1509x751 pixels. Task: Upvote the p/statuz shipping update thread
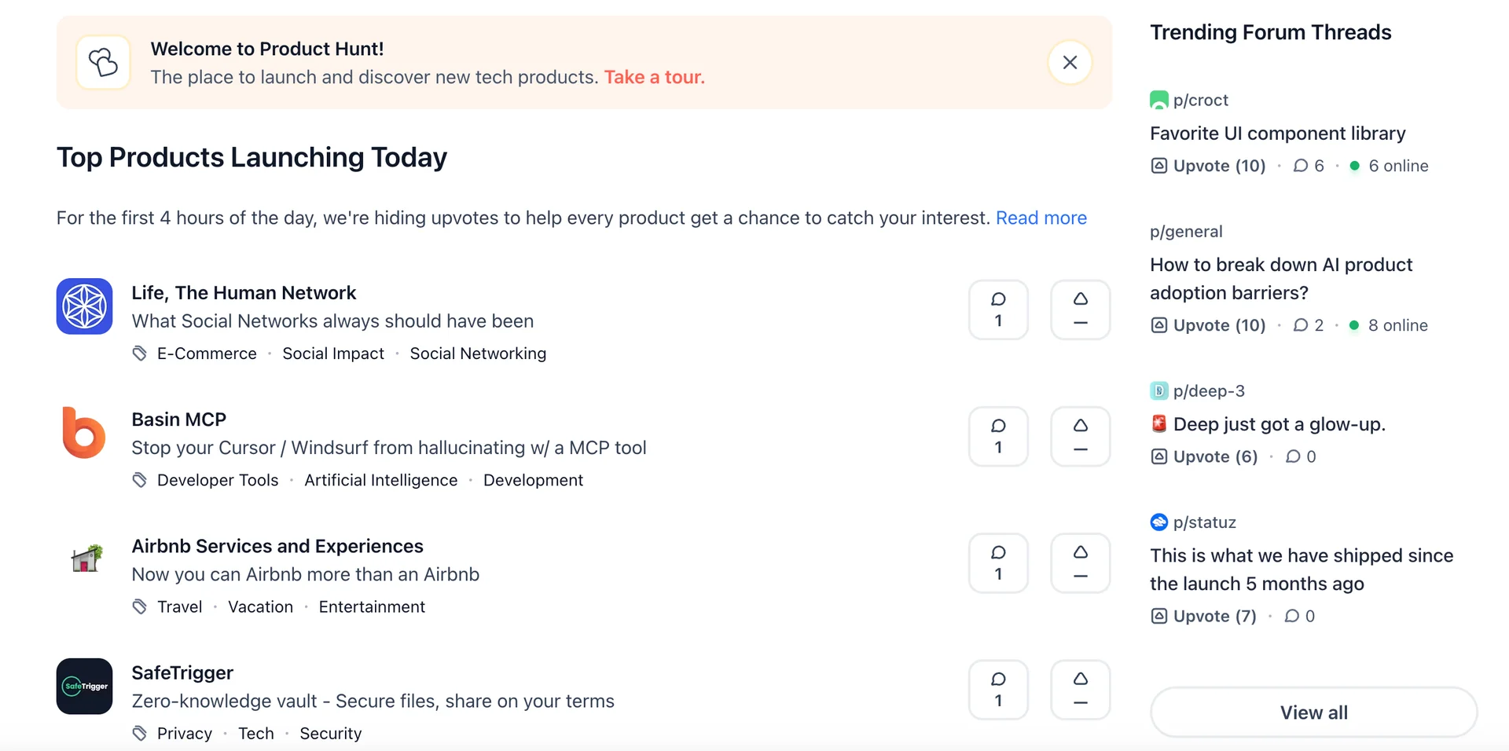[x=1202, y=616]
